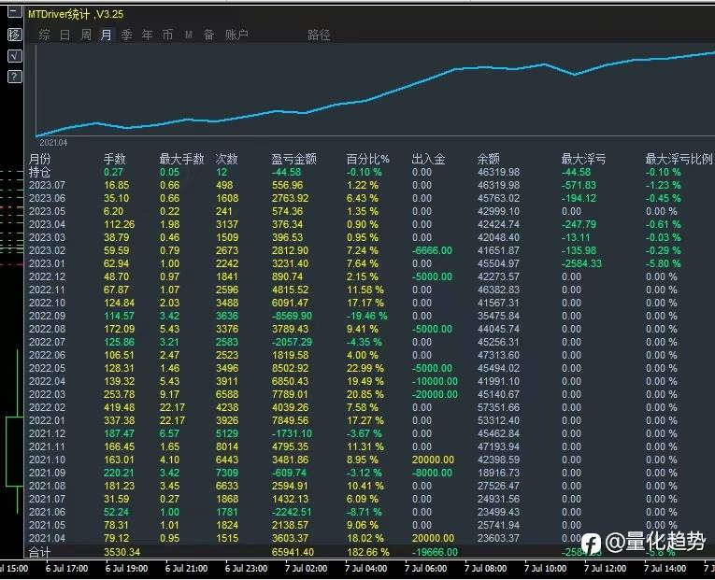Open the 备 (notes) tab

pos(208,35)
